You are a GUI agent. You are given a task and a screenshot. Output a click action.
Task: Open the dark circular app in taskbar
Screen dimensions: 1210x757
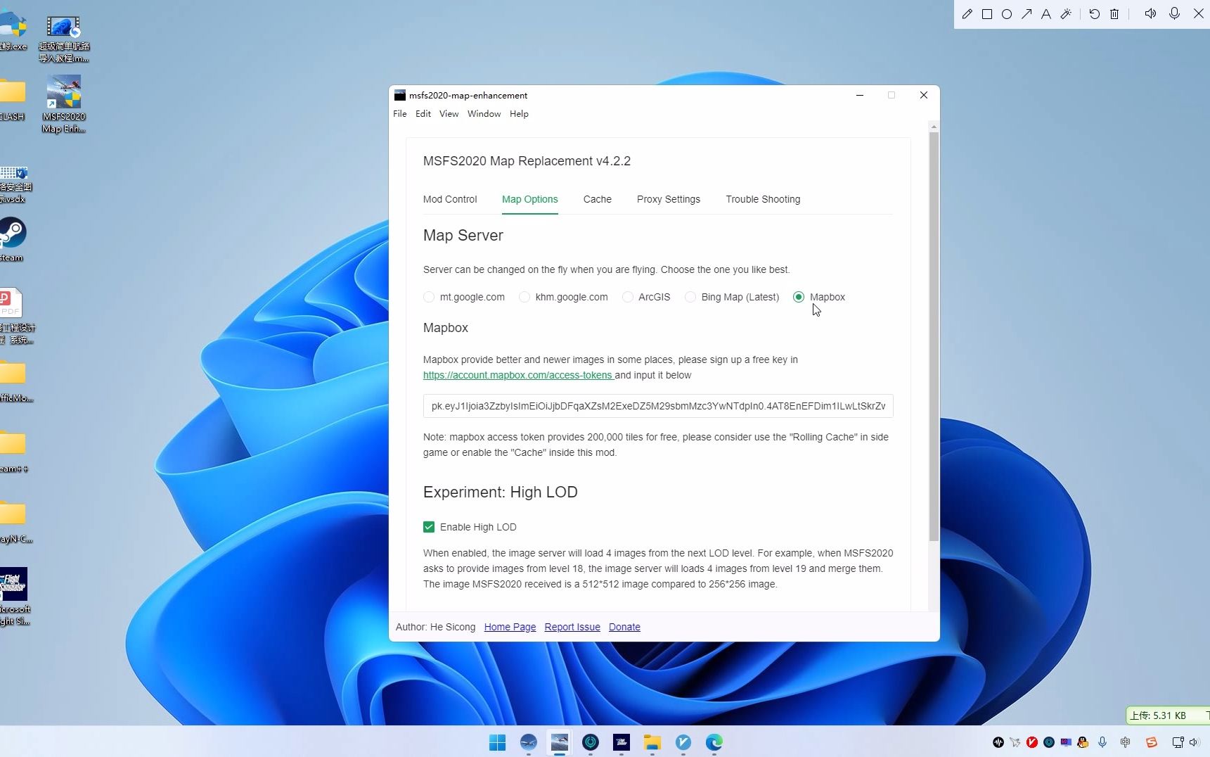pos(590,742)
